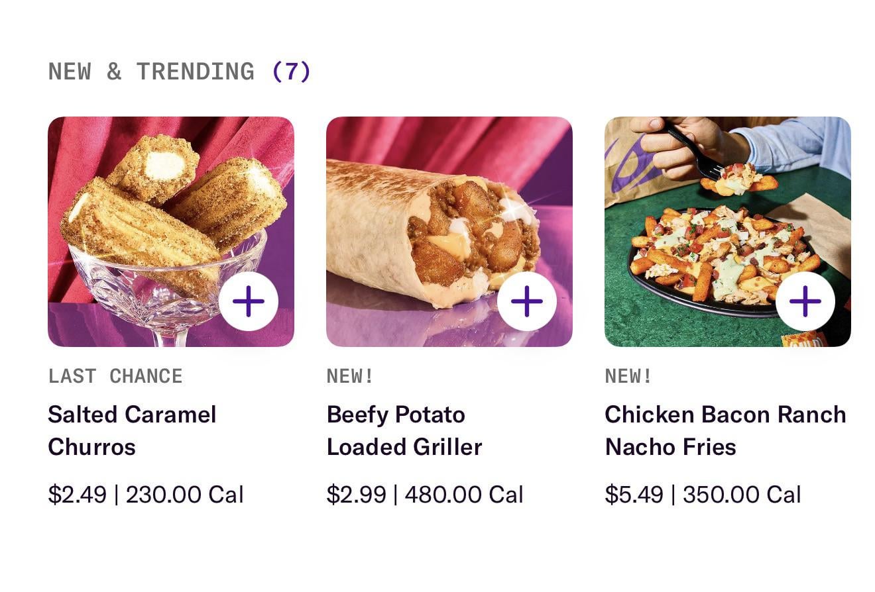Select the Salted Caramel Churros title
The height and width of the screenshot is (592, 875).
point(132,430)
